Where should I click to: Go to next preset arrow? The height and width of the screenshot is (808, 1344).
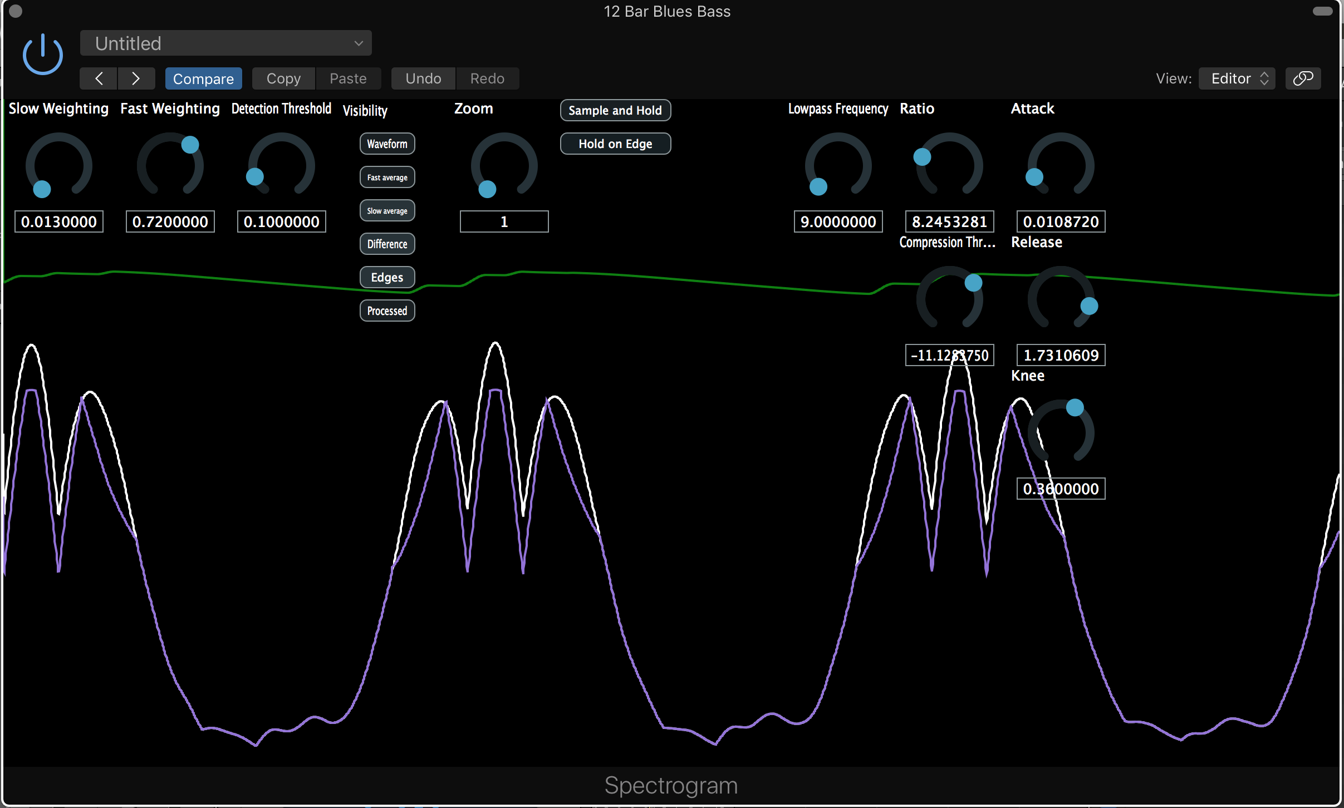click(x=136, y=78)
